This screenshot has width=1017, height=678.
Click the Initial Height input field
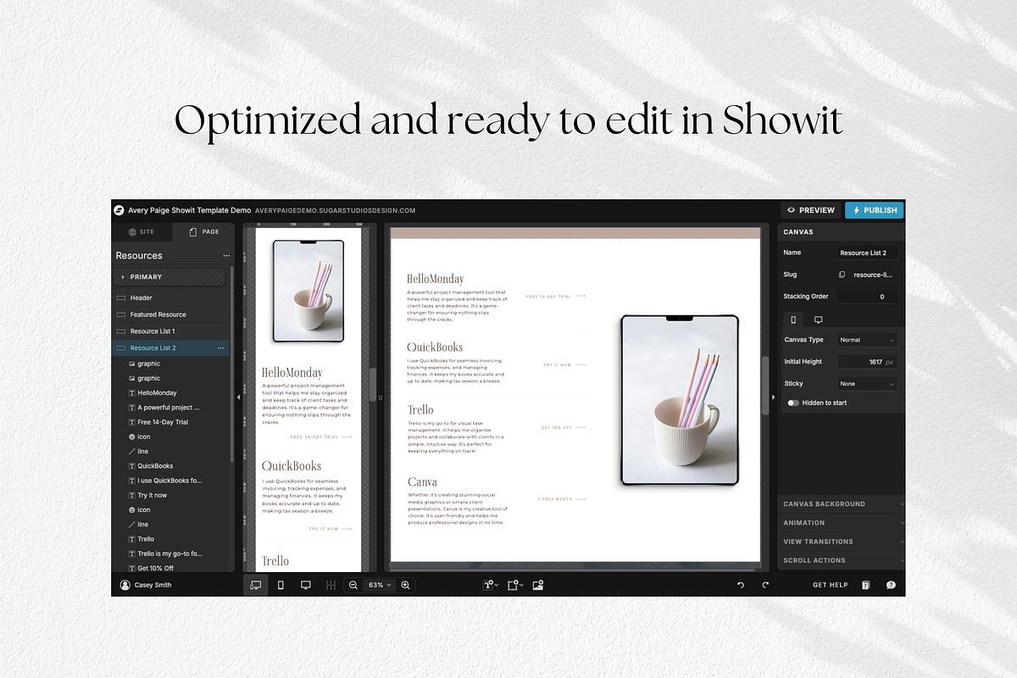867,362
